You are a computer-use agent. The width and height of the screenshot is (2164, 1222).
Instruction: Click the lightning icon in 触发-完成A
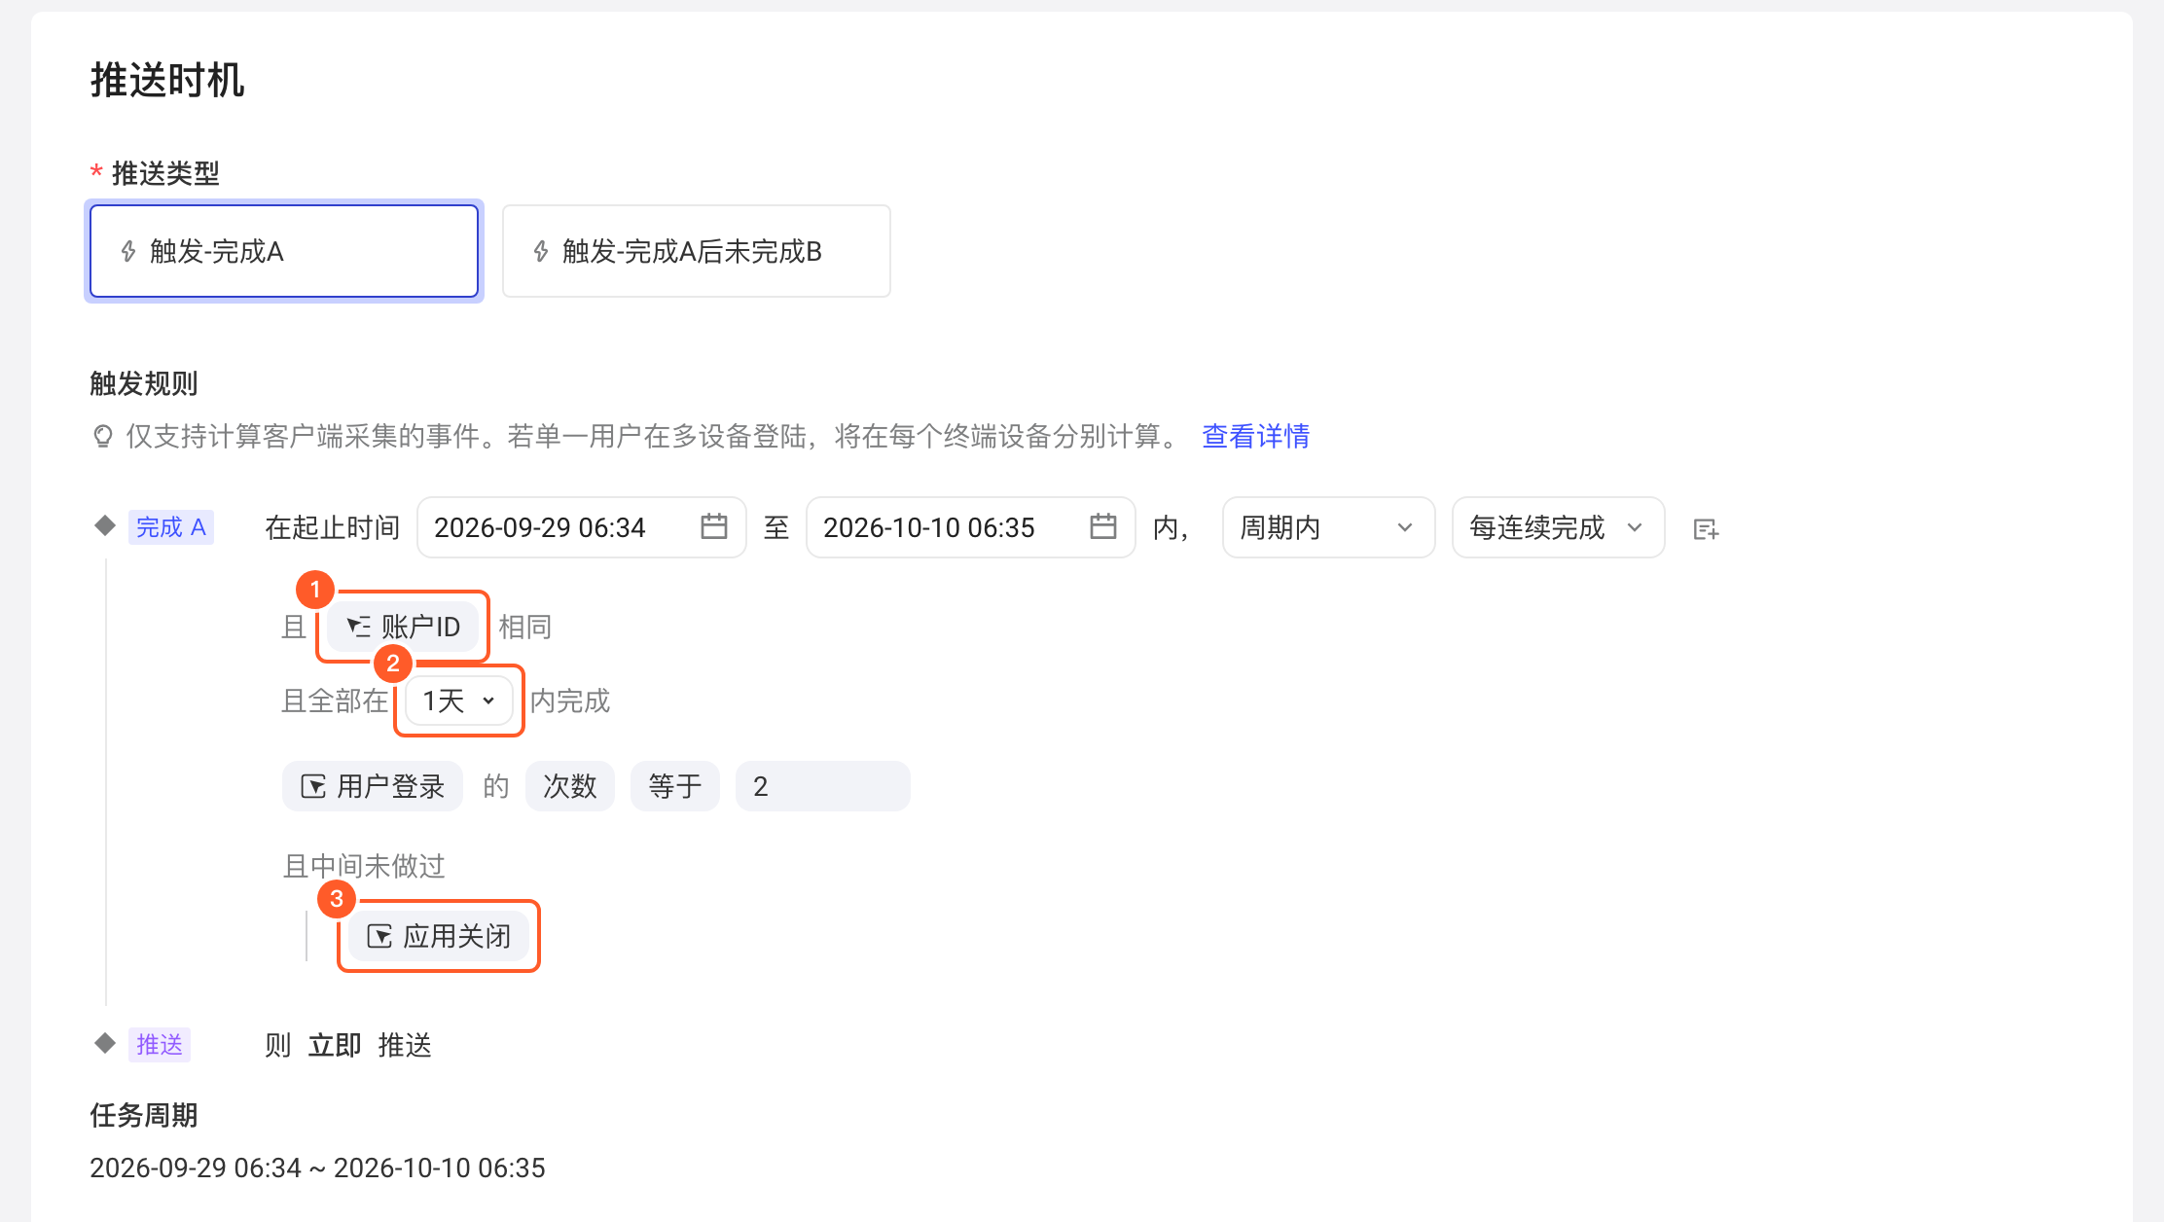[128, 252]
